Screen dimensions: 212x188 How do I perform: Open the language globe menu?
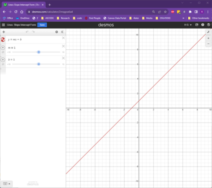click(208, 25)
